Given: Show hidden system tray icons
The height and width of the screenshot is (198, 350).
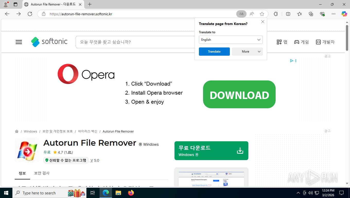Looking at the screenshot, I should 298,193.
